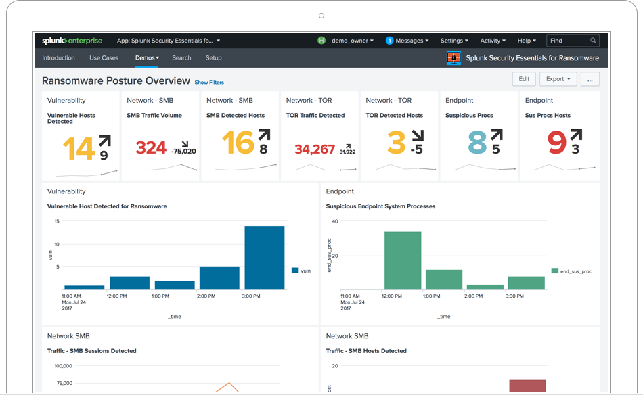The width and height of the screenshot is (643, 395).
Task: Go to the Introduction tab
Action: [x=58, y=57]
